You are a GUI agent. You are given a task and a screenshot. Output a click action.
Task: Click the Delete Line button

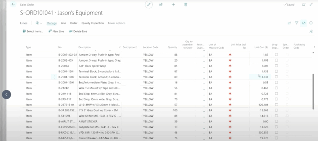coord(78,31)
